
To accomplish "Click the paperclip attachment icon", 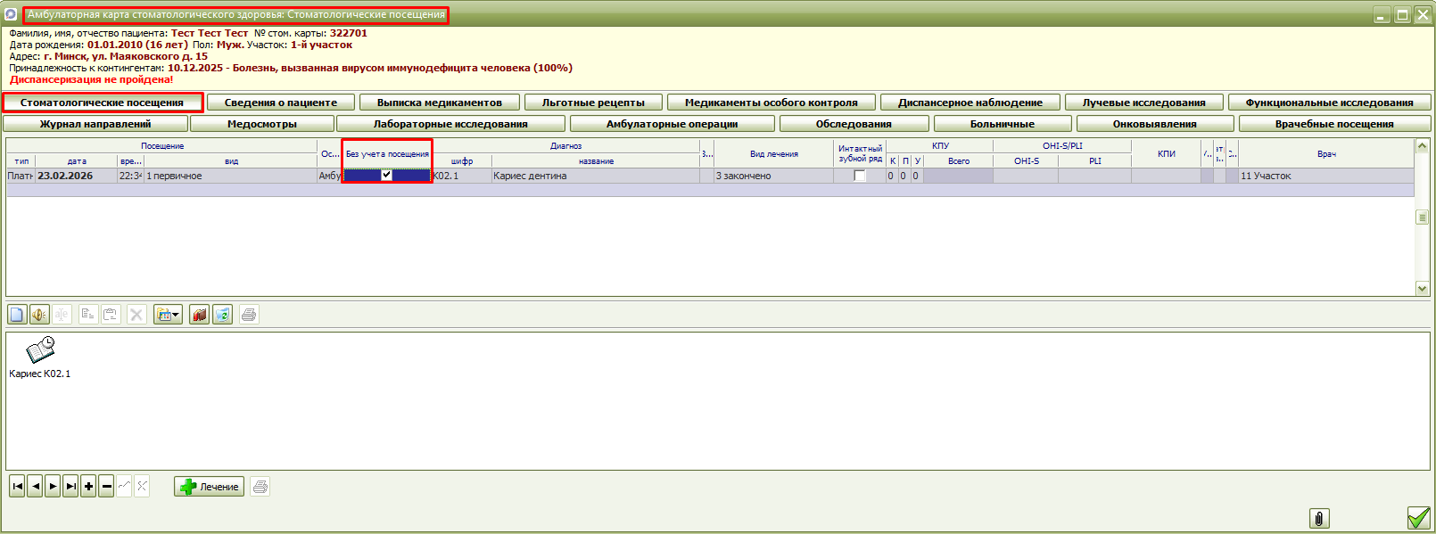I will 1319,518.
